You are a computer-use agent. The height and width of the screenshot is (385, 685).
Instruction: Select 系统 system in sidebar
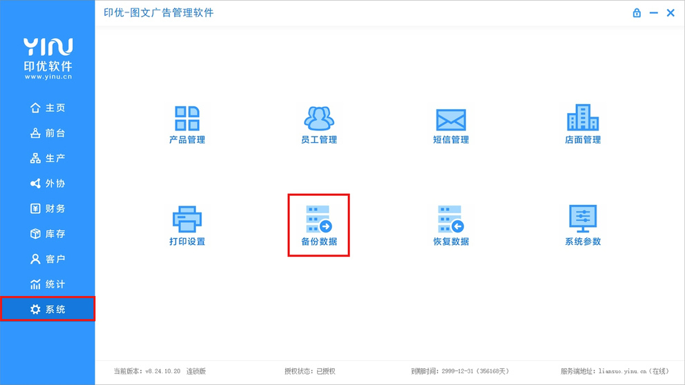click(48, 310)
